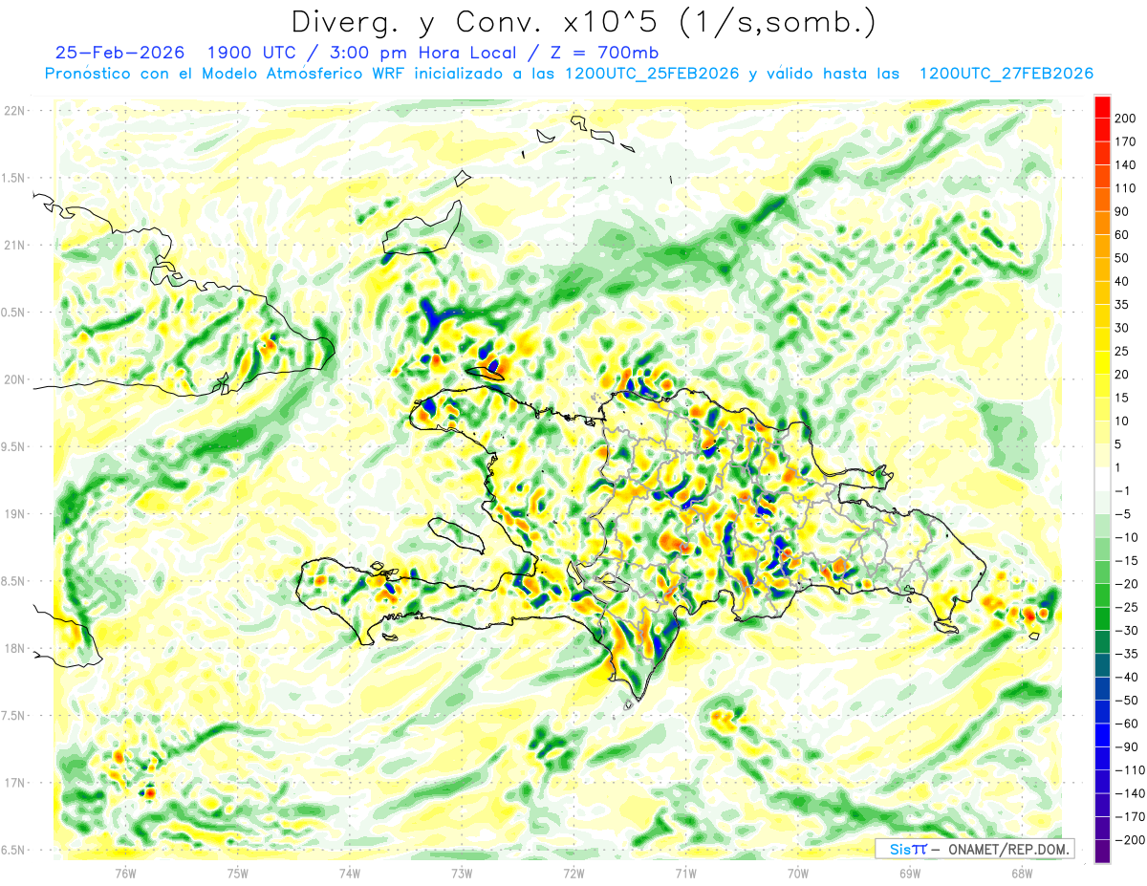Click the bottom dark purple colorbar swatch
Viewport: 1147px width, 886px height.
(1102, 852)
